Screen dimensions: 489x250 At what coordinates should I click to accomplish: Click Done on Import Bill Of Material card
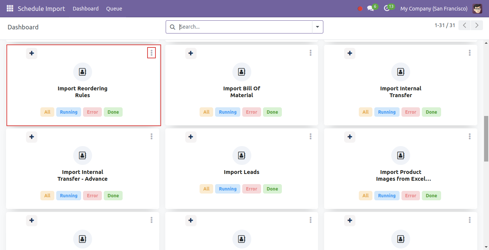pos(272,112)
